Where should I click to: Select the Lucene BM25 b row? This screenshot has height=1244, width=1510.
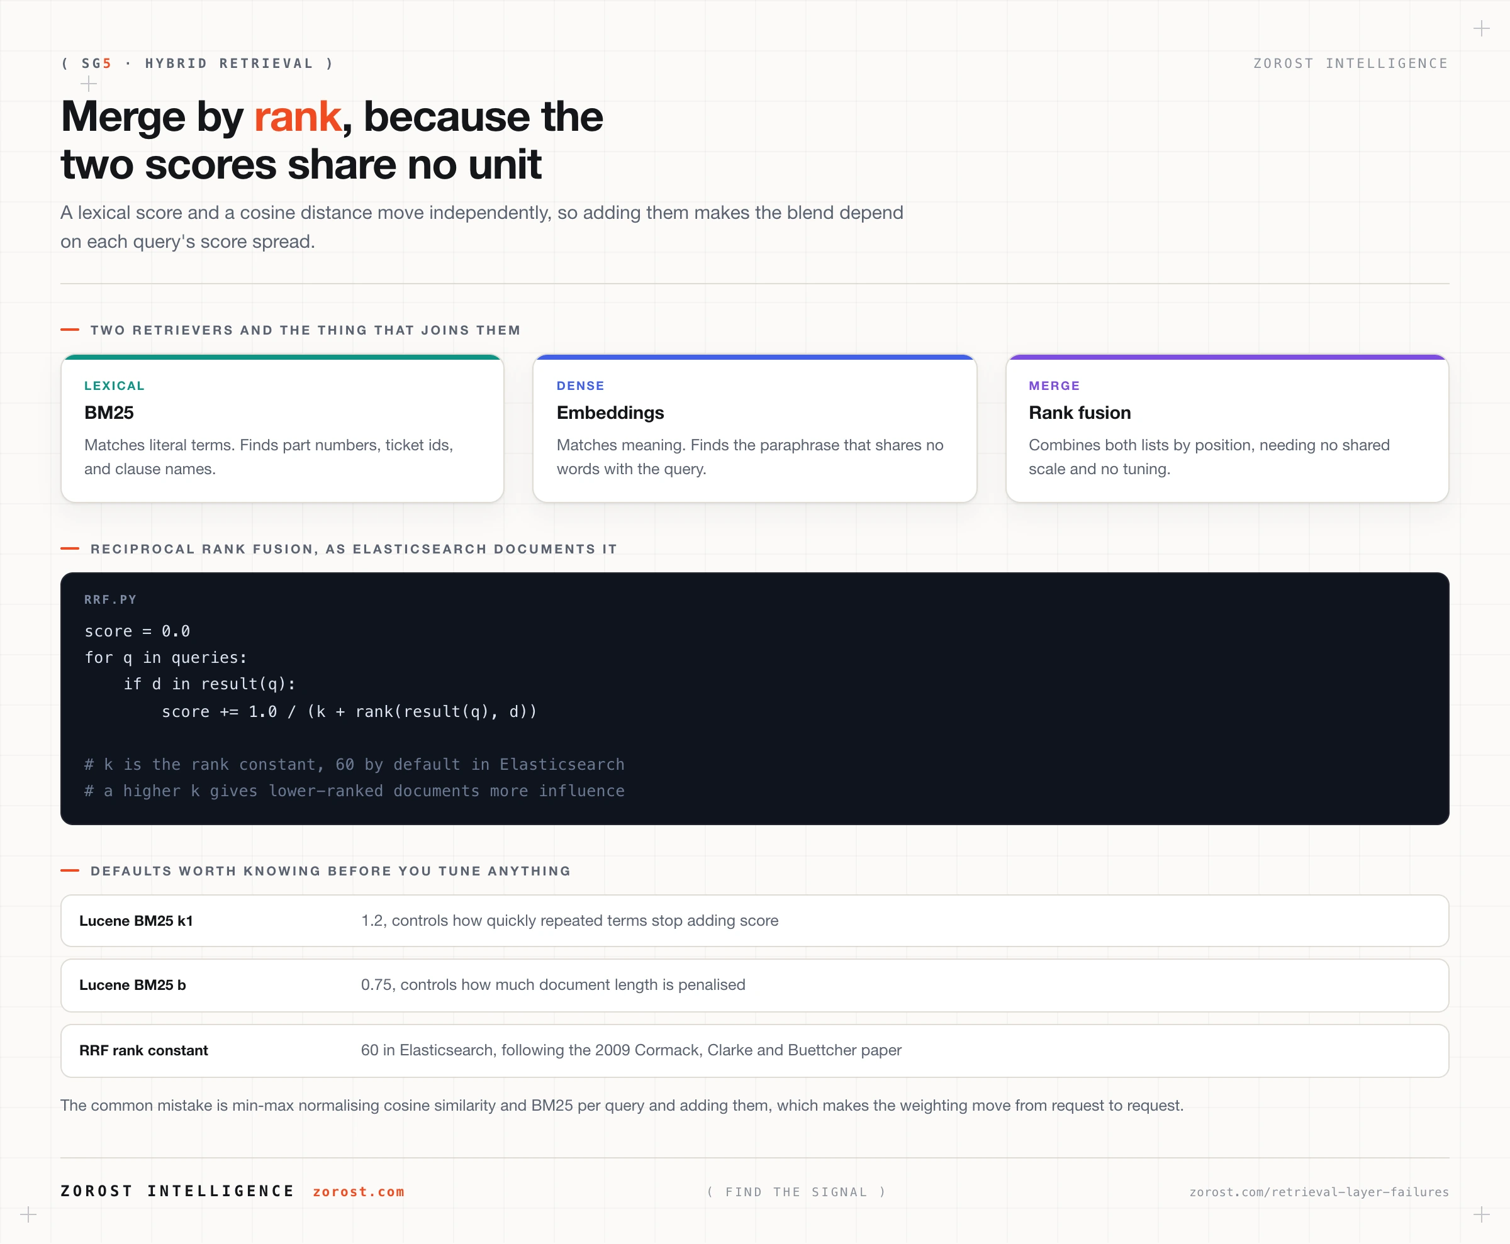[x=755, y=986]
